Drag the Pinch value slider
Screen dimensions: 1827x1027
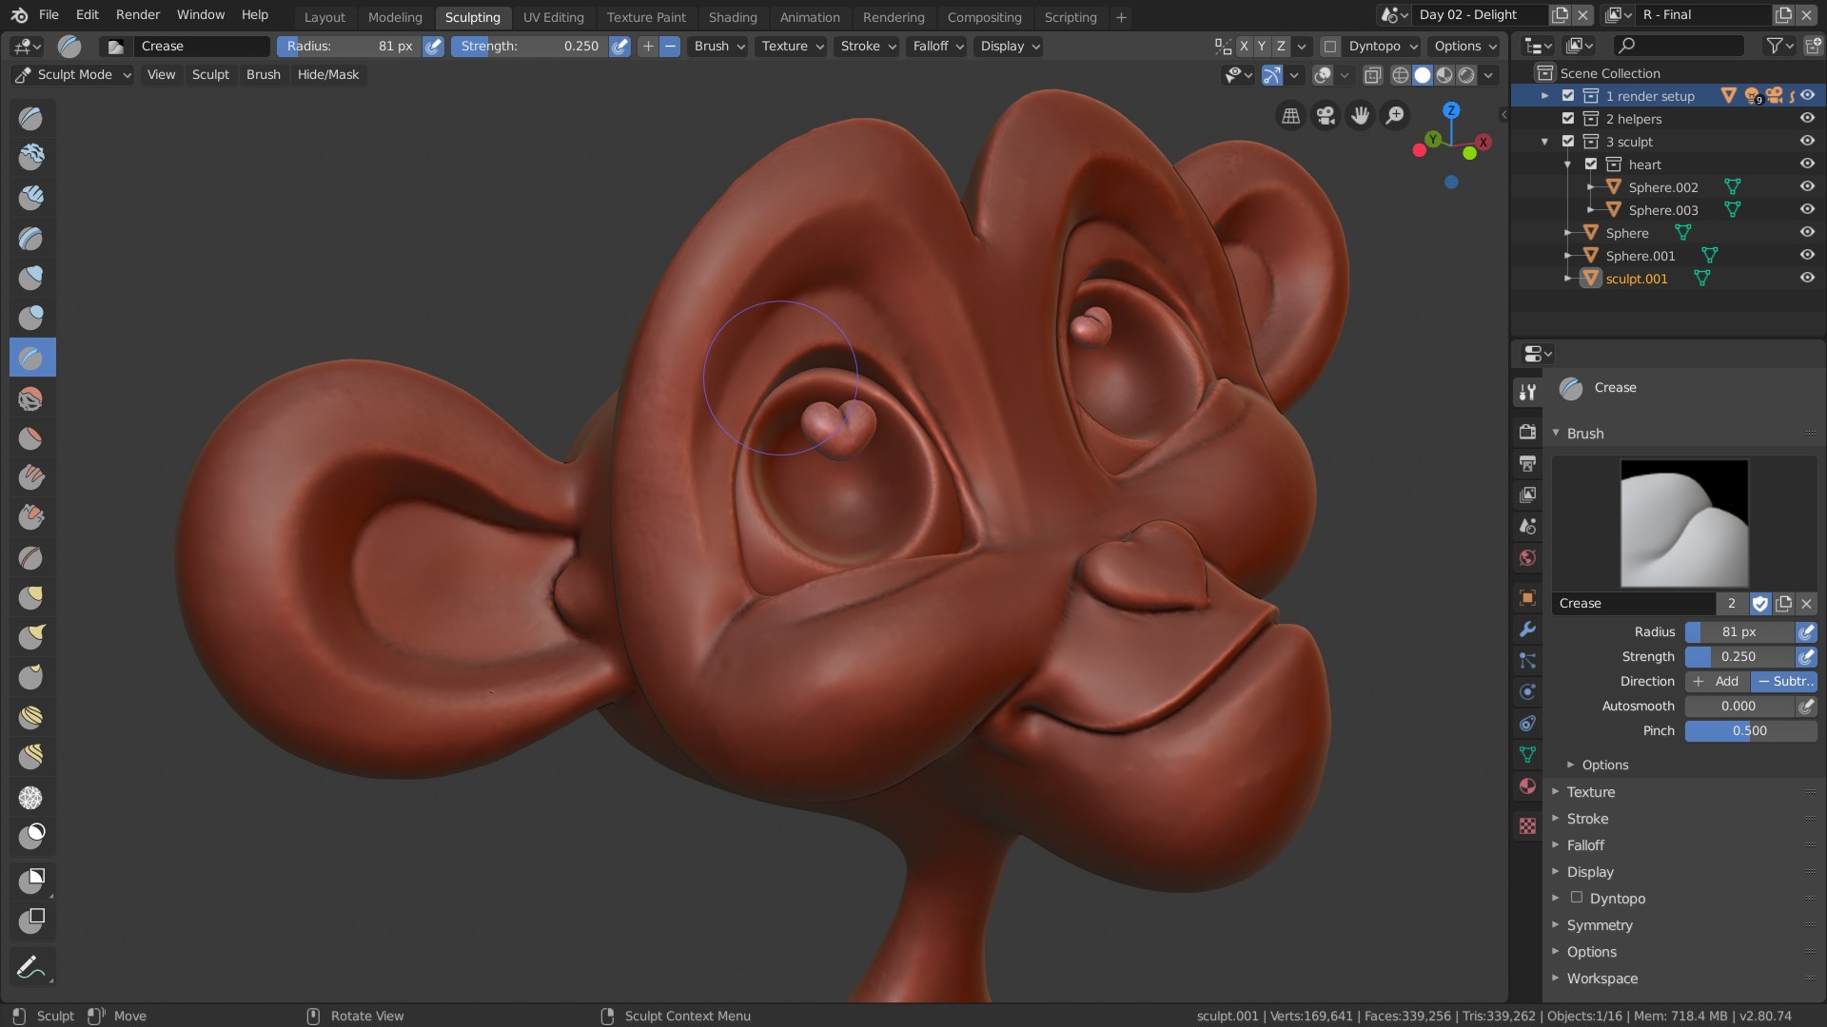tap(1749, 729)
